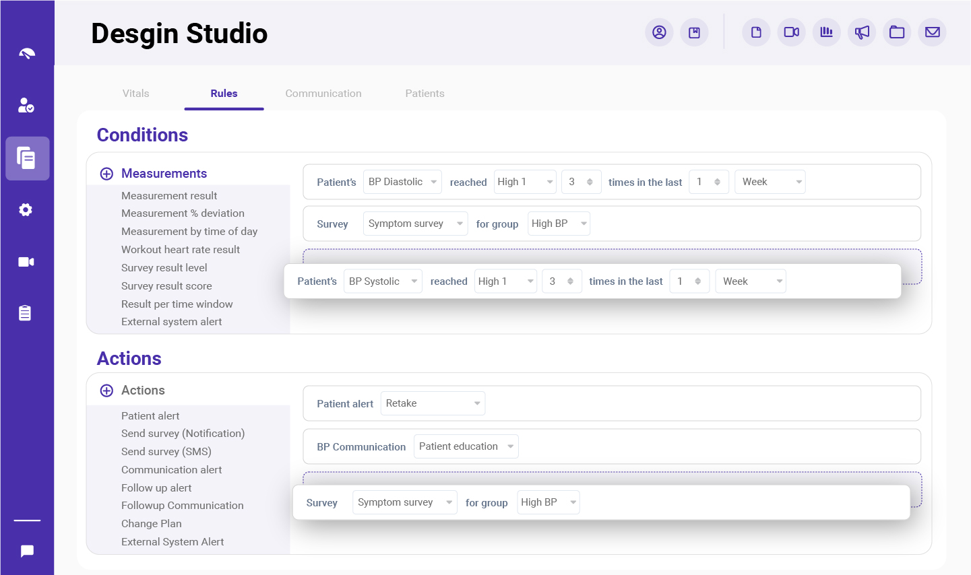Select Communication alert action
Viewport: 971px width, 575px height.
point(172,470)
